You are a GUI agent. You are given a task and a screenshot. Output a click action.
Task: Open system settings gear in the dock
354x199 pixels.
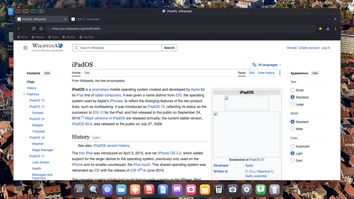click(246, 190)
